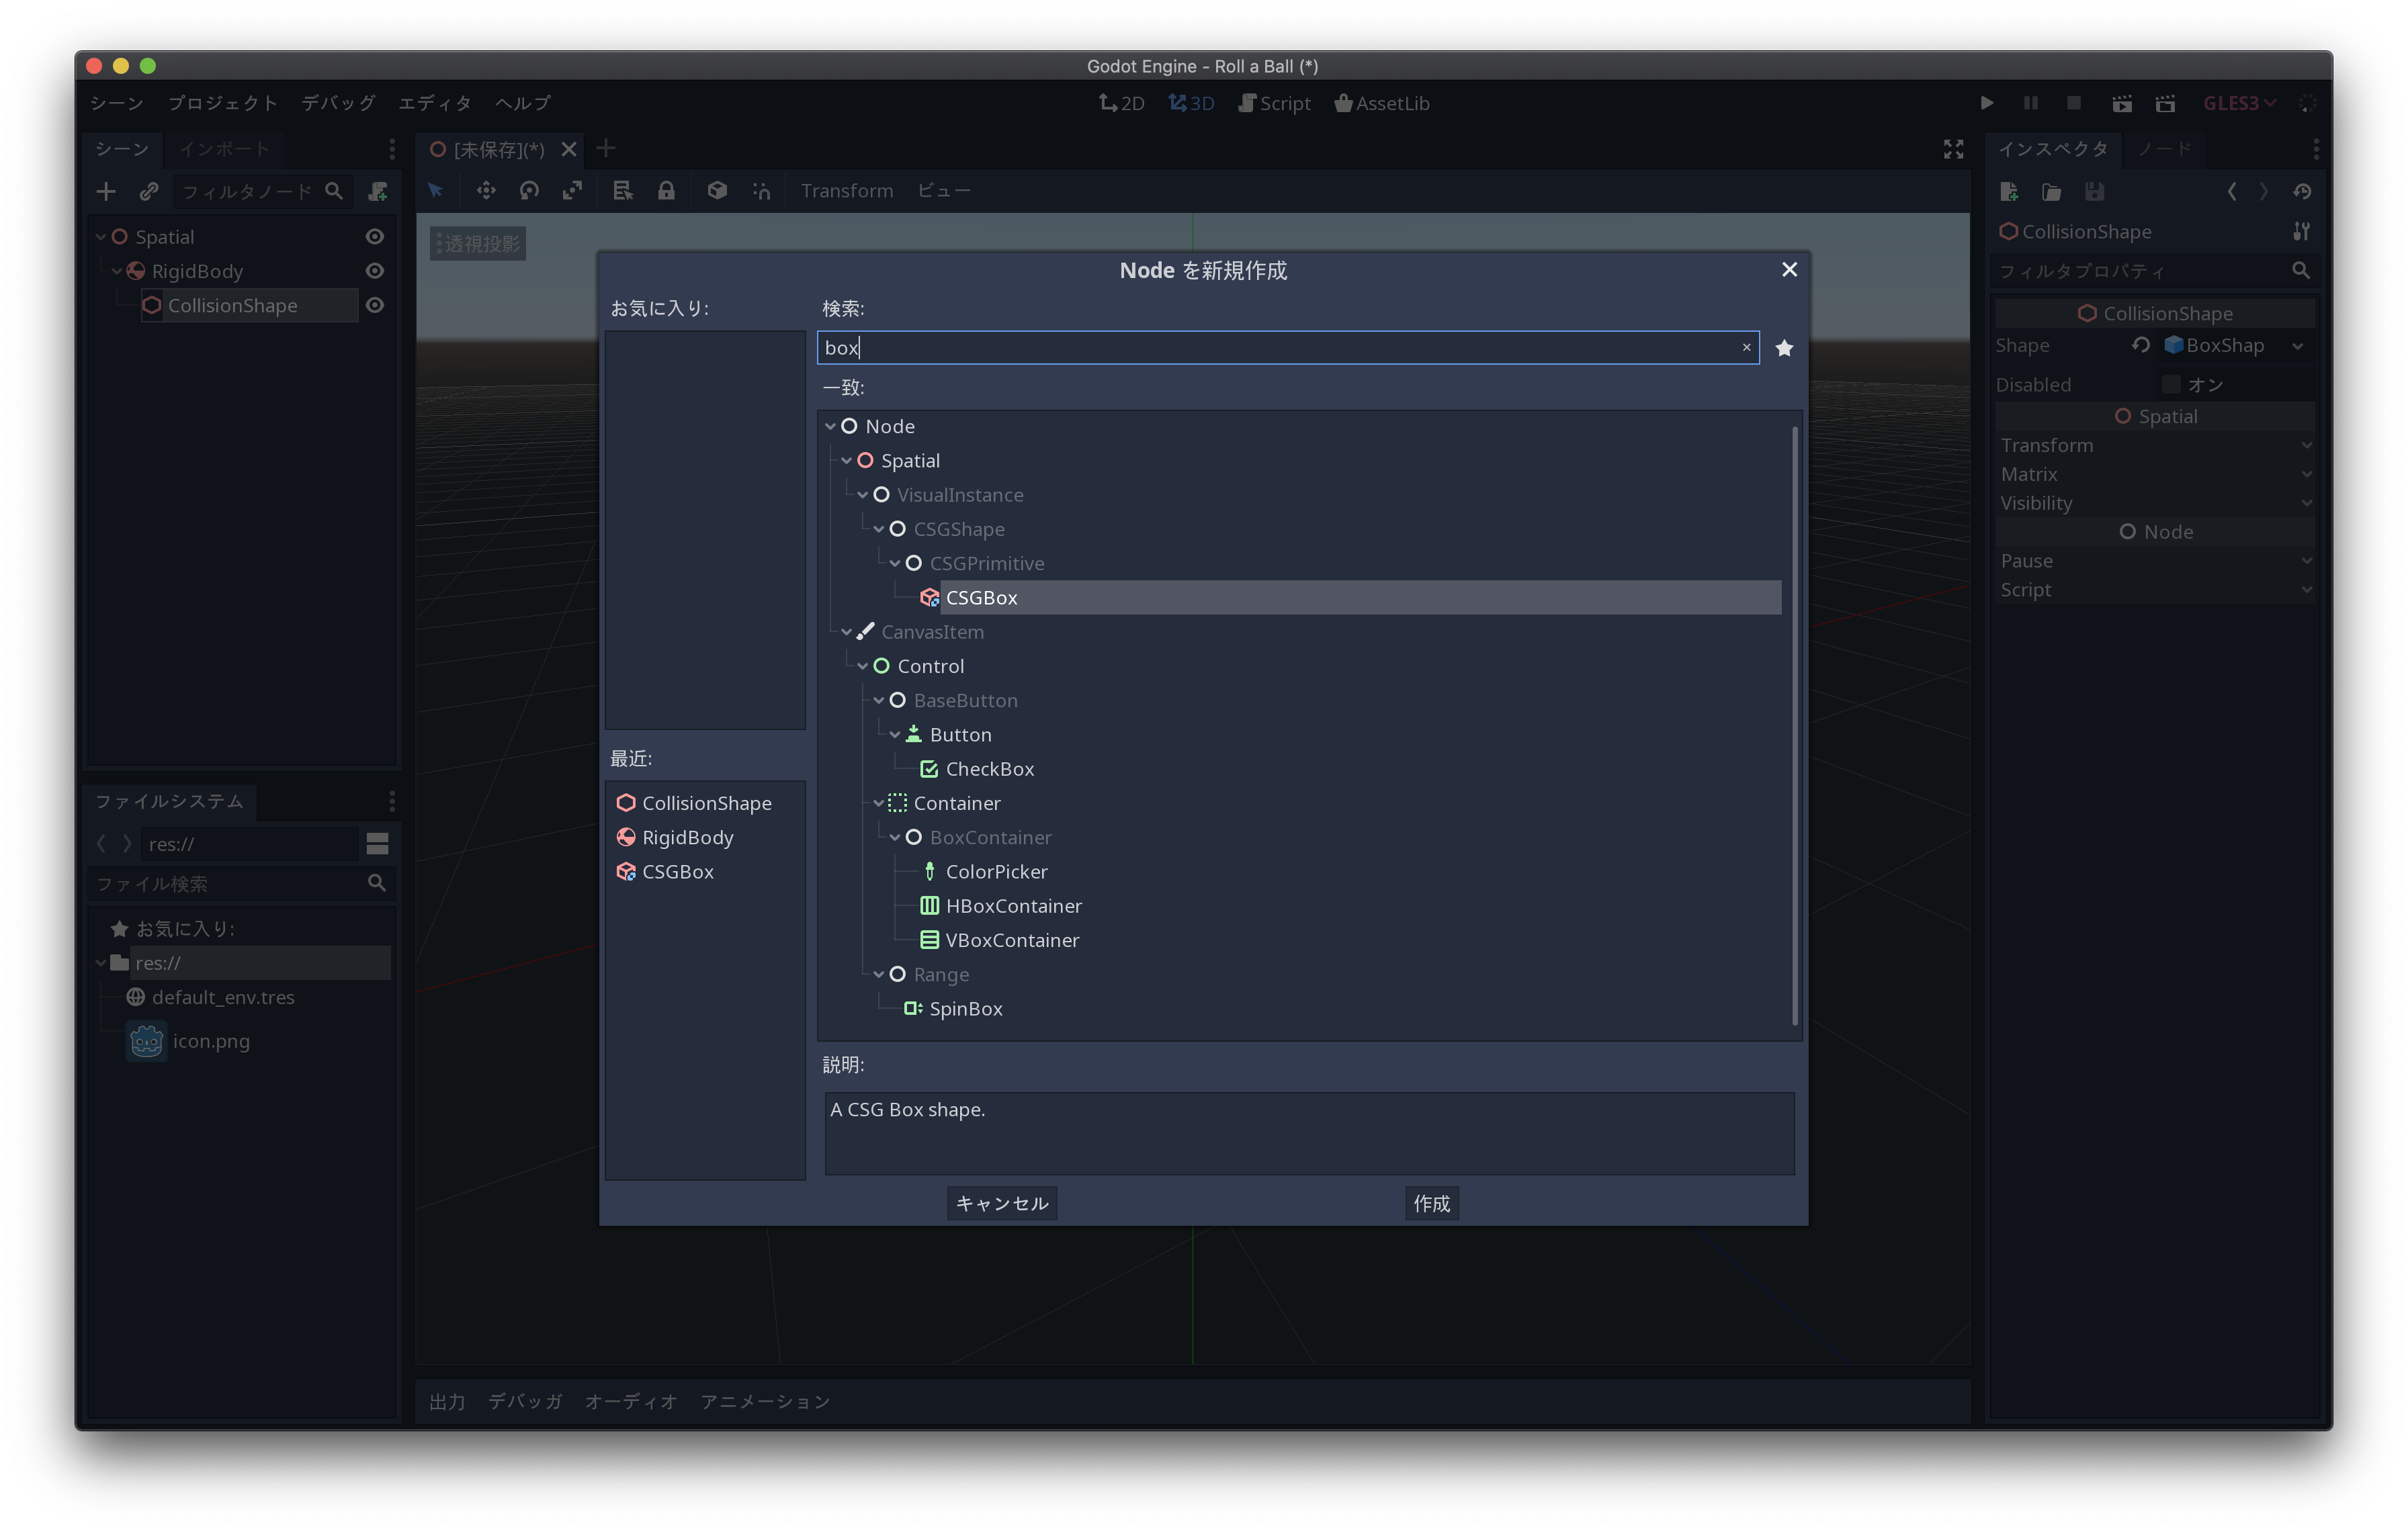Click the stop scene button
This screenshot has height=1530, width=2408.
click(x=2074, y=103)
